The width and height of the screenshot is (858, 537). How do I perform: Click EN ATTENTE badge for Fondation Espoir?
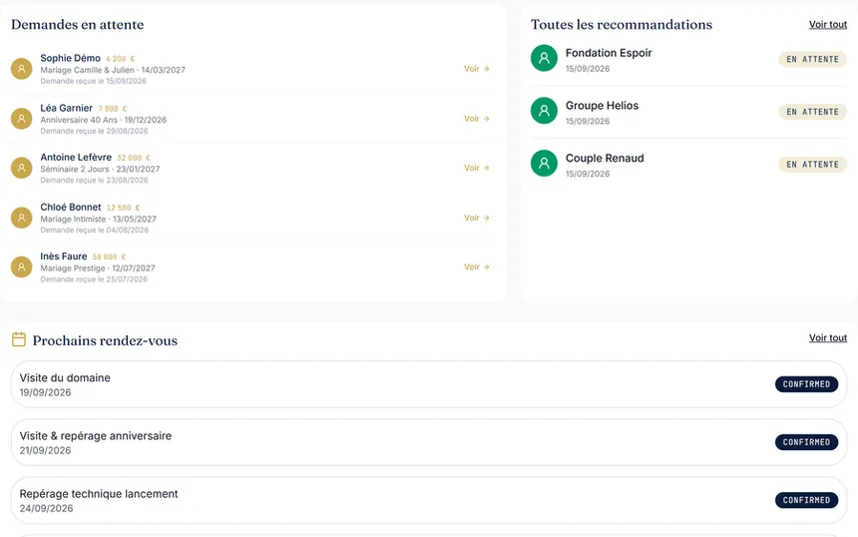812,59
